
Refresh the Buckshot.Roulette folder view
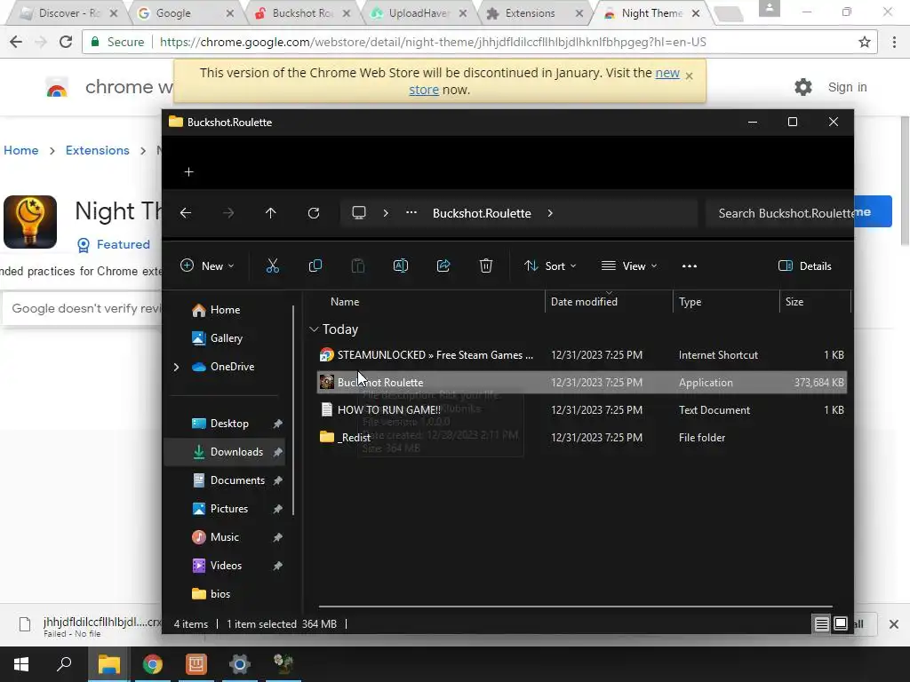[x=314, y=213]
